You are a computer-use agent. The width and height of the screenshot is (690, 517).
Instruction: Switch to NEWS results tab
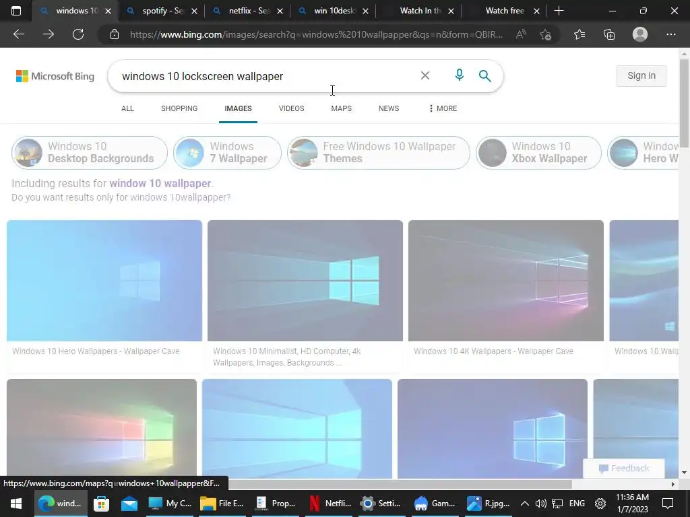(x=389, y=108)
